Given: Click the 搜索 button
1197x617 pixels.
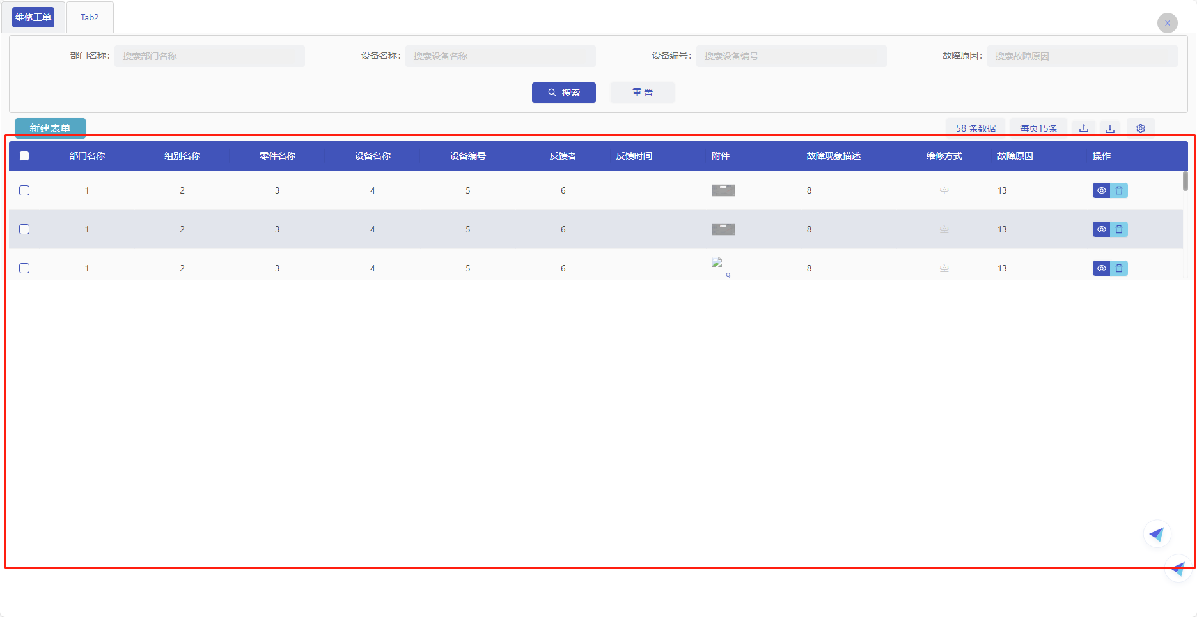Looking at the screenshot, I should (564, 93).
